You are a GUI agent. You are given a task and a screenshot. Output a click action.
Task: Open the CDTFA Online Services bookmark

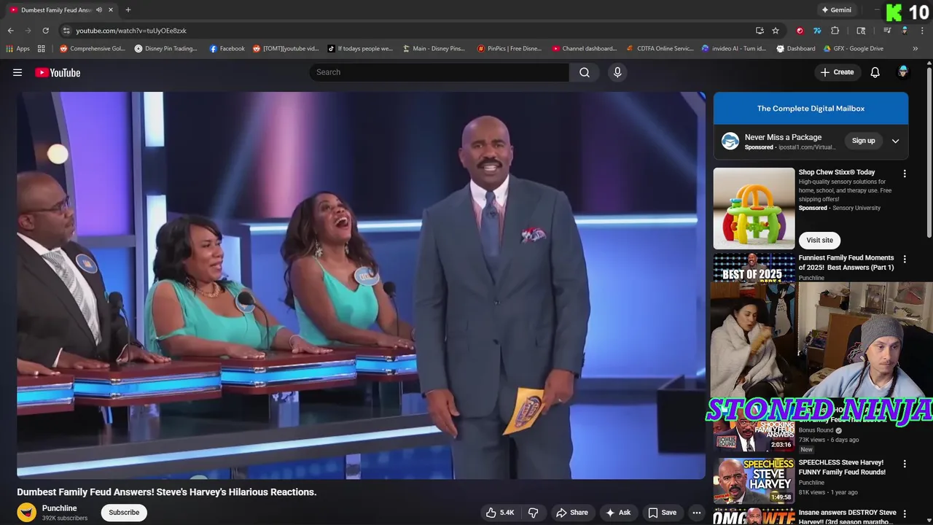point(660,49)
